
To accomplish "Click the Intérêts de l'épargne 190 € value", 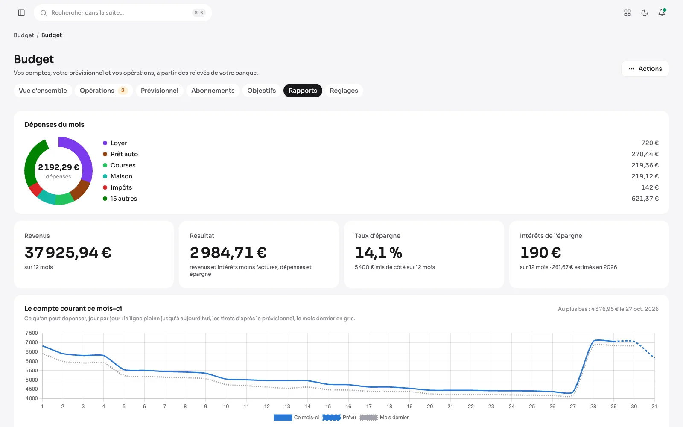I will pos(540,253).
